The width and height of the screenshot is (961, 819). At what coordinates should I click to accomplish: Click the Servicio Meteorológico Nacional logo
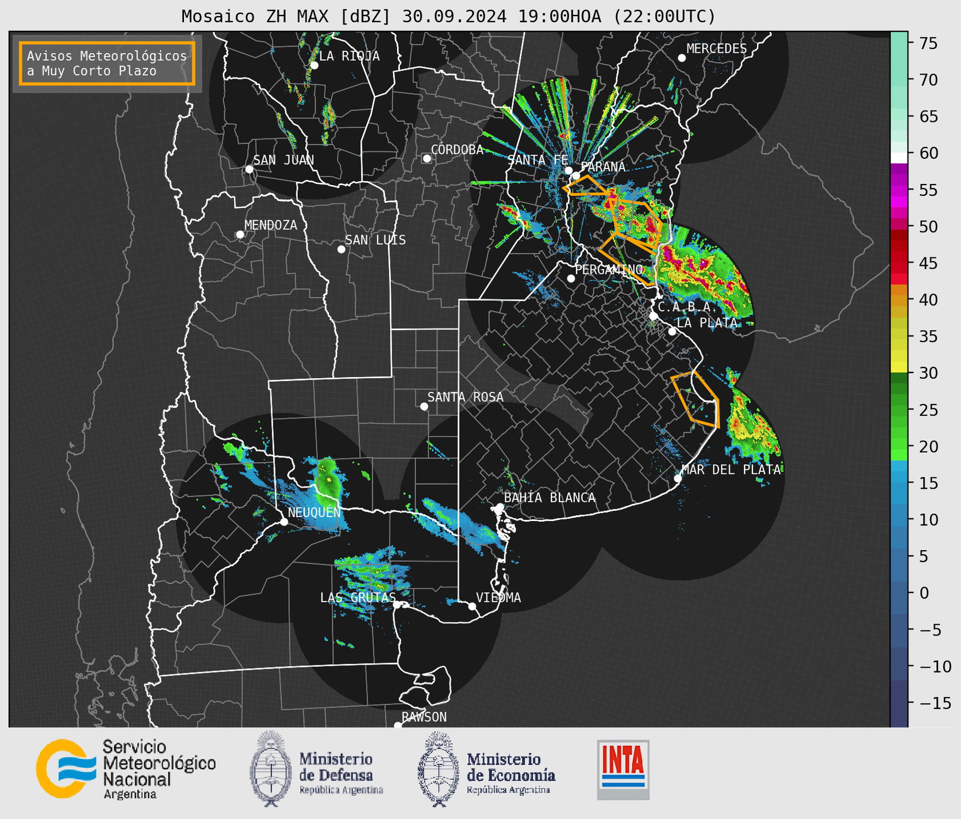point(126,769)
